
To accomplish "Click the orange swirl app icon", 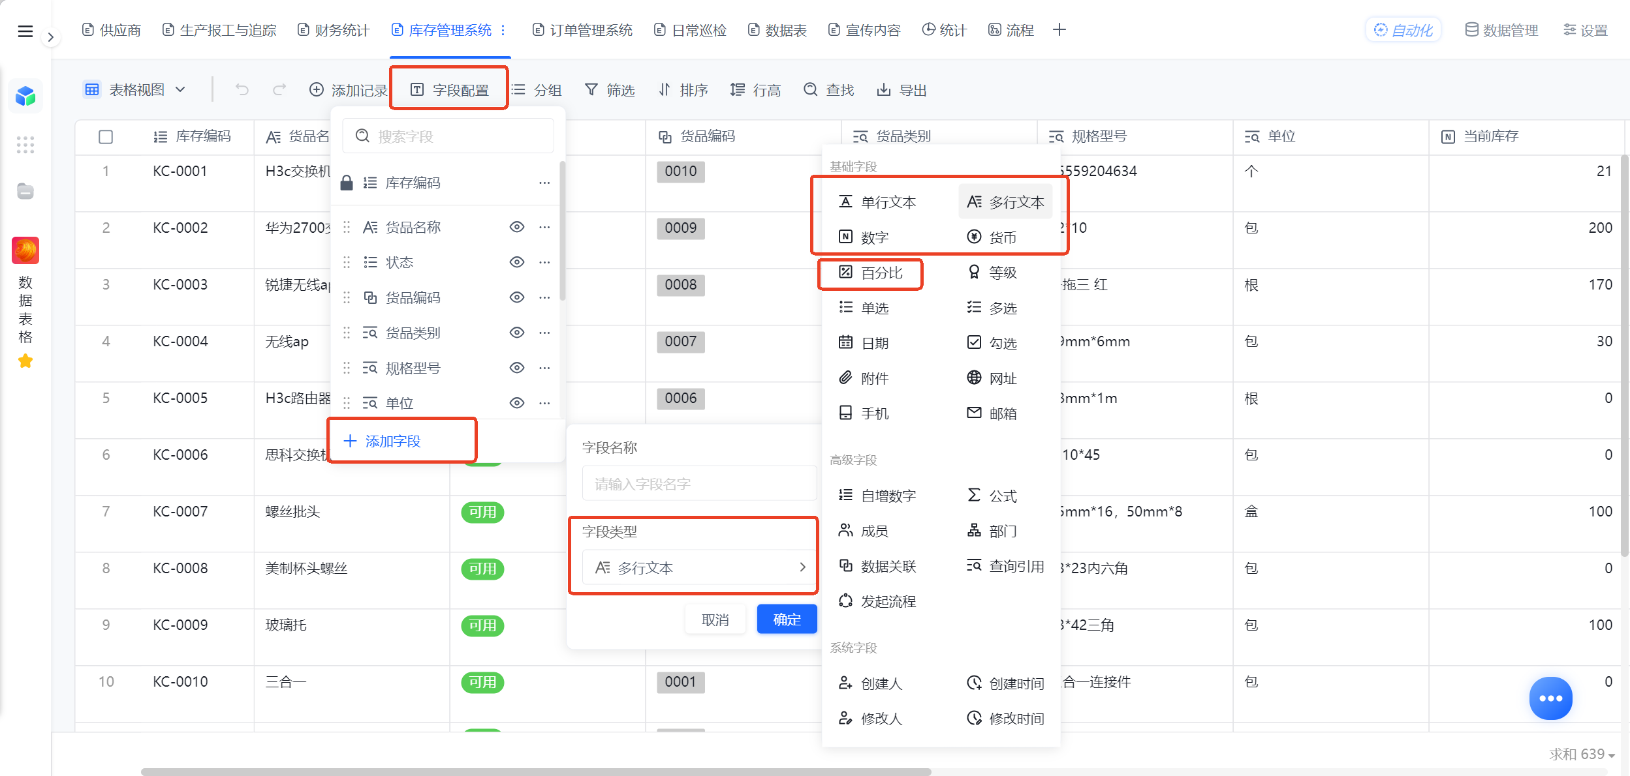I will point(25,250).
